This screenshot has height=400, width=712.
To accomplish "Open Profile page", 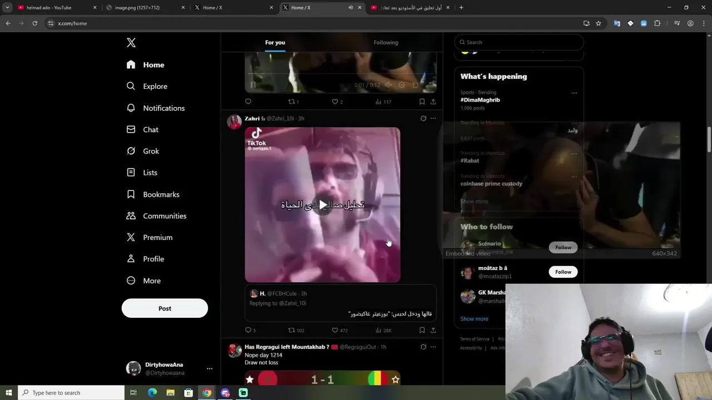I will pos(145,259).
